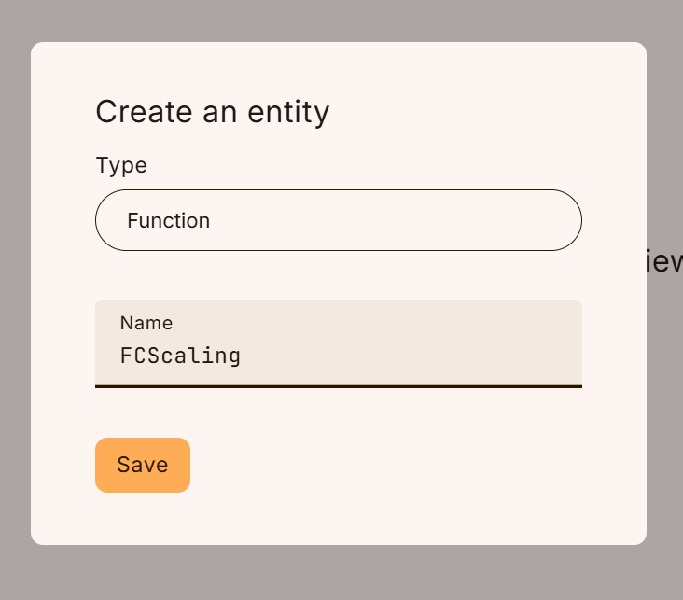The image size is (683, 600).
Task: Save the new entity
Action: 143,465
